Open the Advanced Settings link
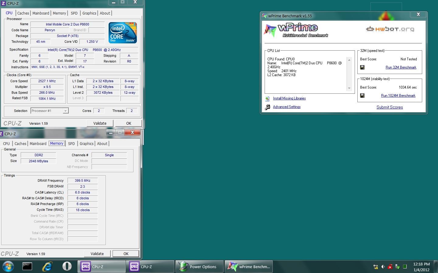Viewport: 438px width, 273px height. tap(287, 107)
